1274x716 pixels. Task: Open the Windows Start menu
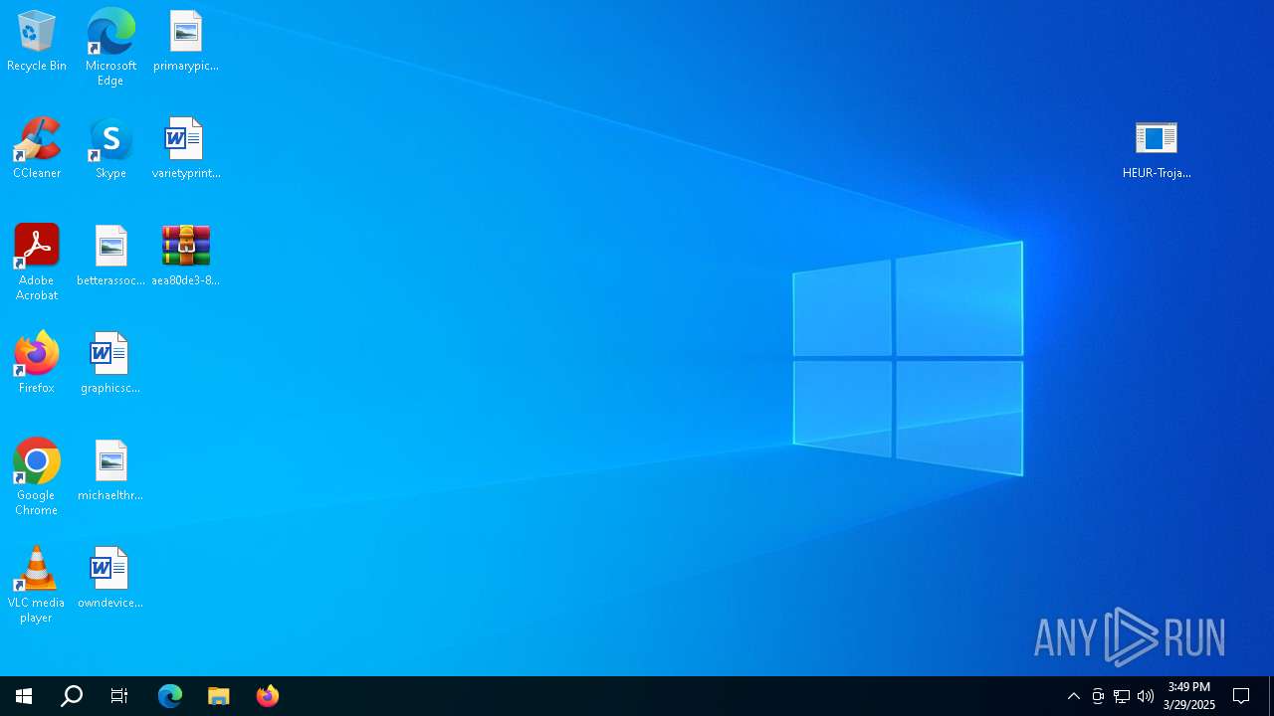[24, 696]
